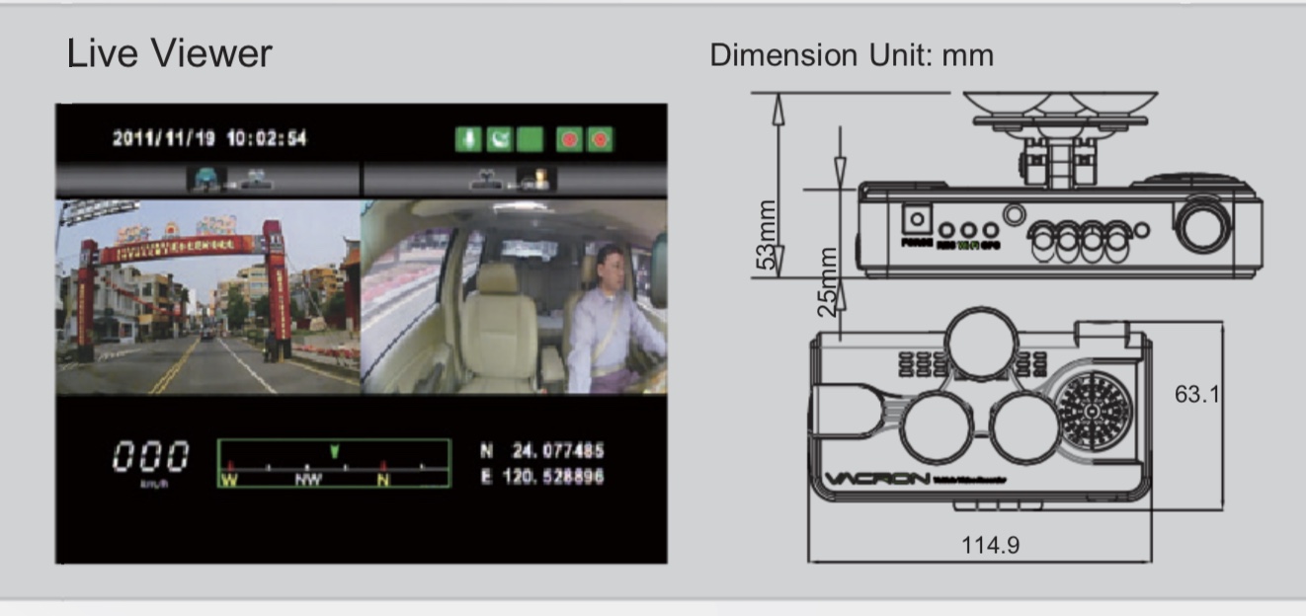The width and height of the screenshot is (1306, 616).
Task: Select the satellite GPS status icon
Action: point(498,138)
